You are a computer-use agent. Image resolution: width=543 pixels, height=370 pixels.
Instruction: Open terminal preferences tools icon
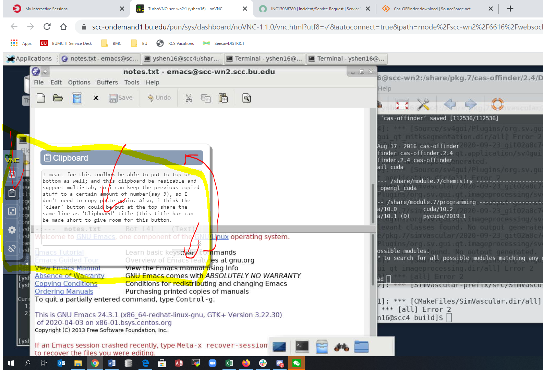click(423, 104)
